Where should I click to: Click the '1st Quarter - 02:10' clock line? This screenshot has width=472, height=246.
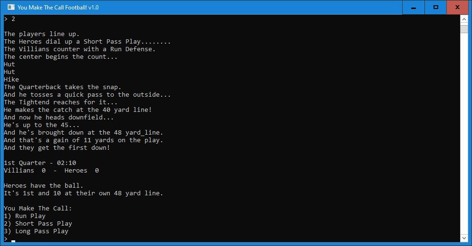tap(40, 163)
